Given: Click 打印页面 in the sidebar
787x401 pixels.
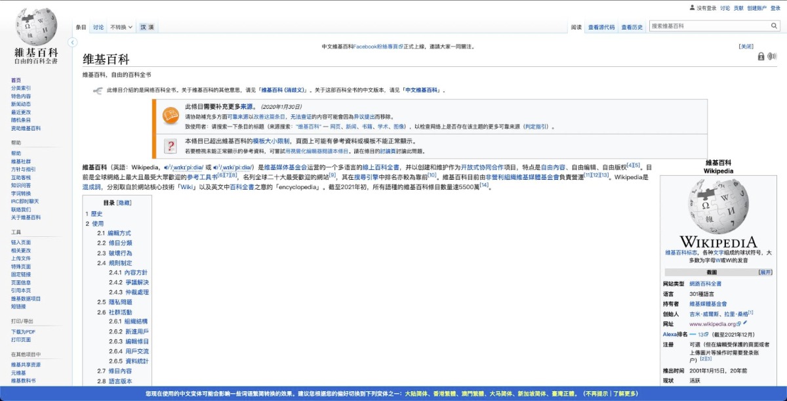Looking at the screenshot, I should [x=21, y=339].
